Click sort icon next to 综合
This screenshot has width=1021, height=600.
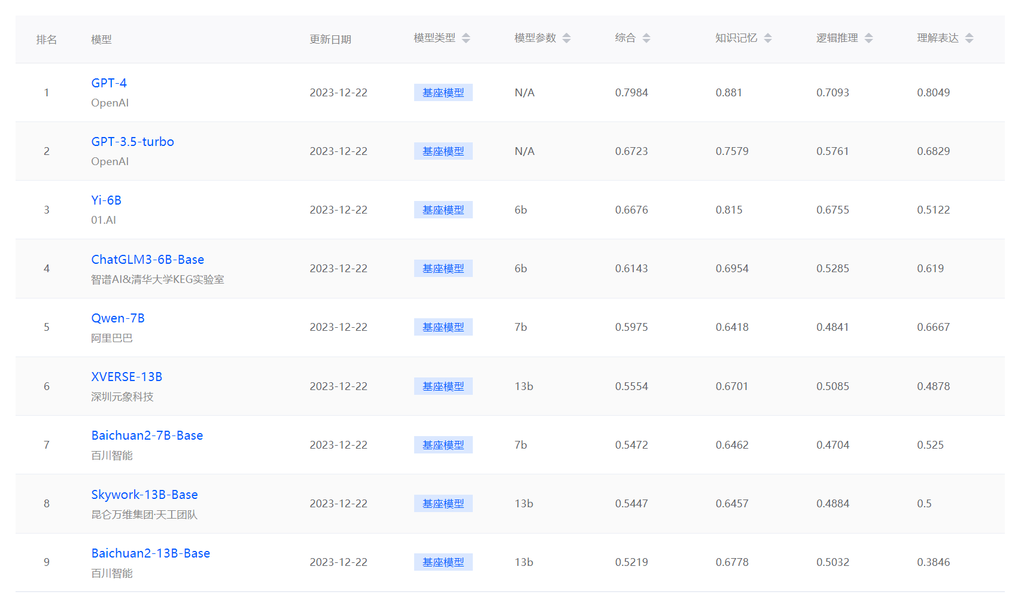click(646, 38)
